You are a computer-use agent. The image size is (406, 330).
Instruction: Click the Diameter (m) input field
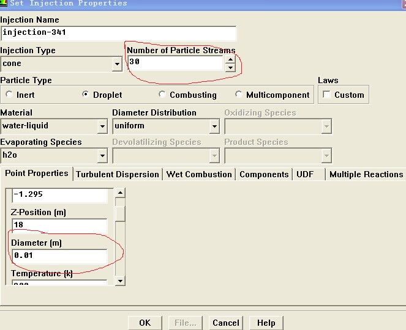click(x=59, y=255)
